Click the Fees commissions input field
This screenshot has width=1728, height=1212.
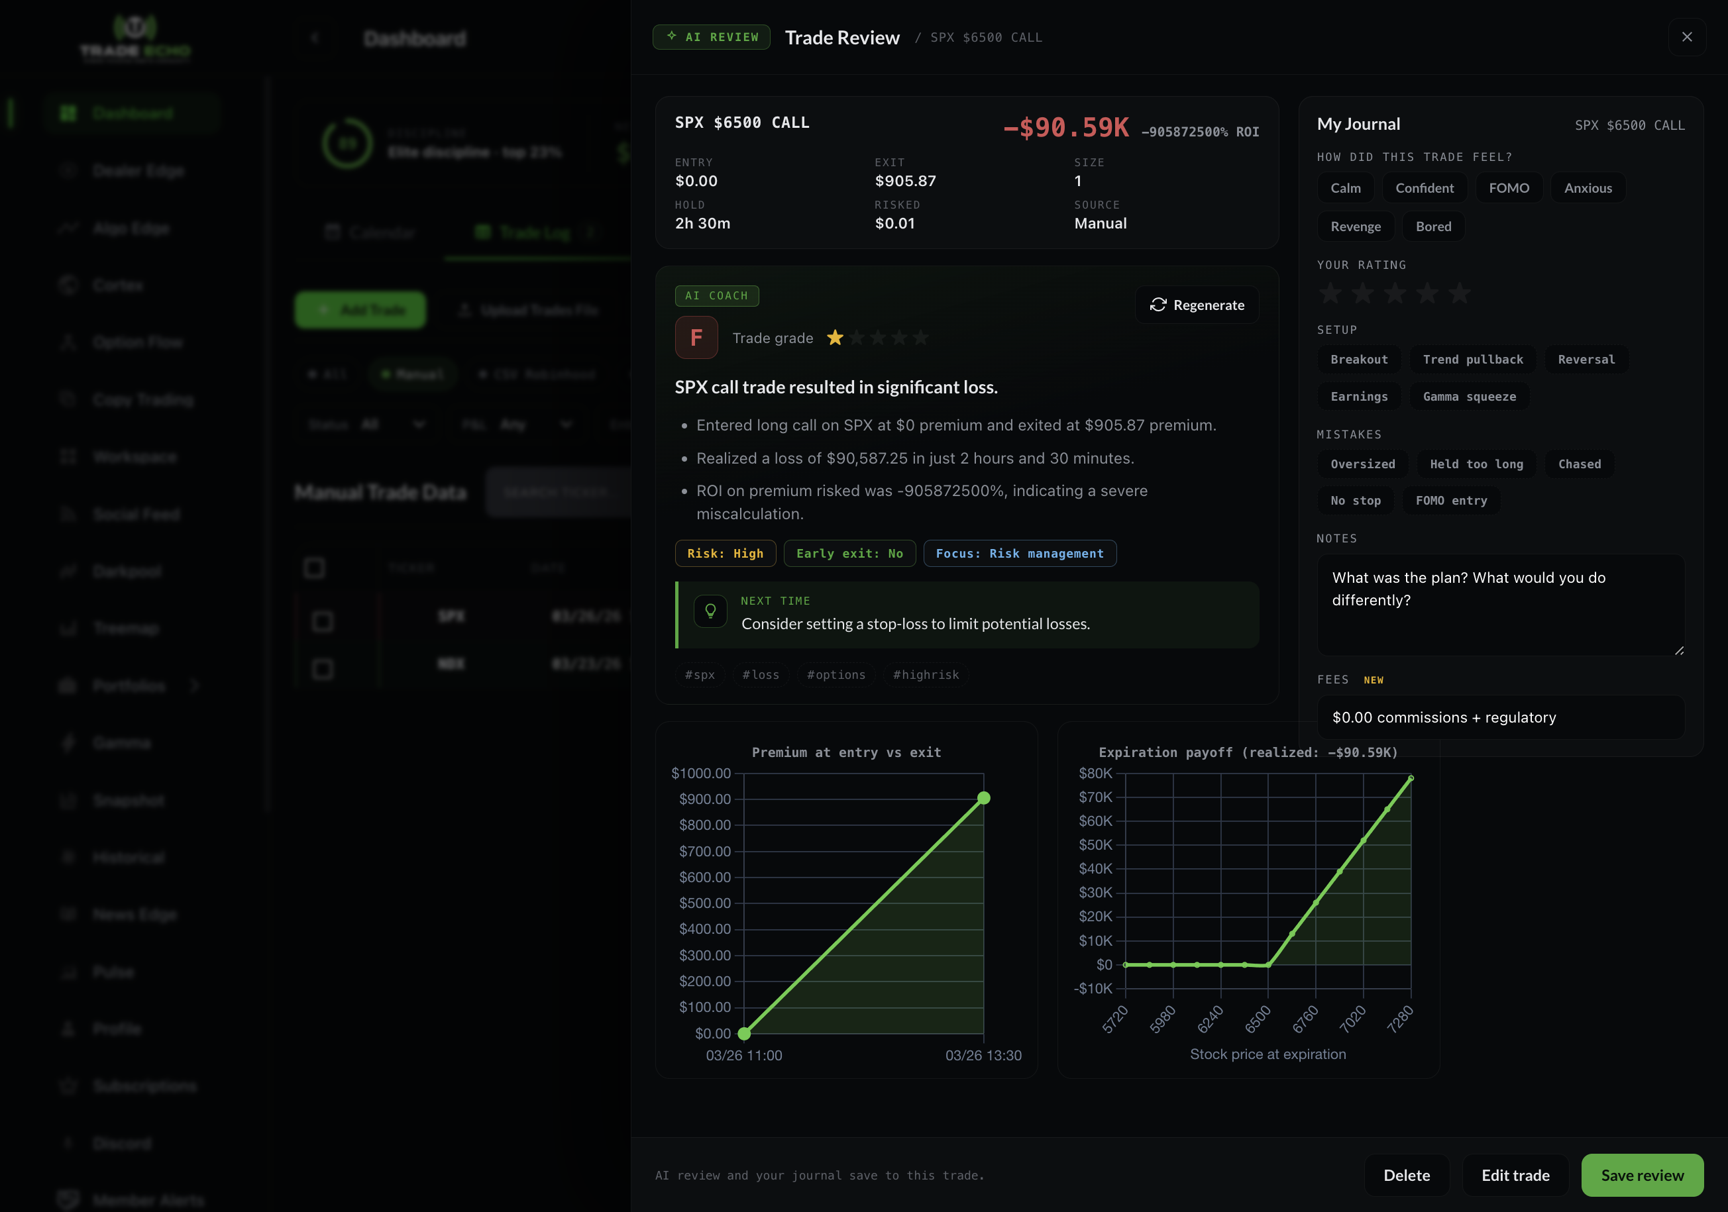1501,717
